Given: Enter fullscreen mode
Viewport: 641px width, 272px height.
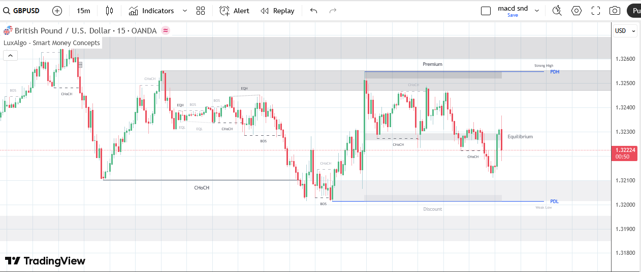Looking at the screenshot, I should [596, 11].
